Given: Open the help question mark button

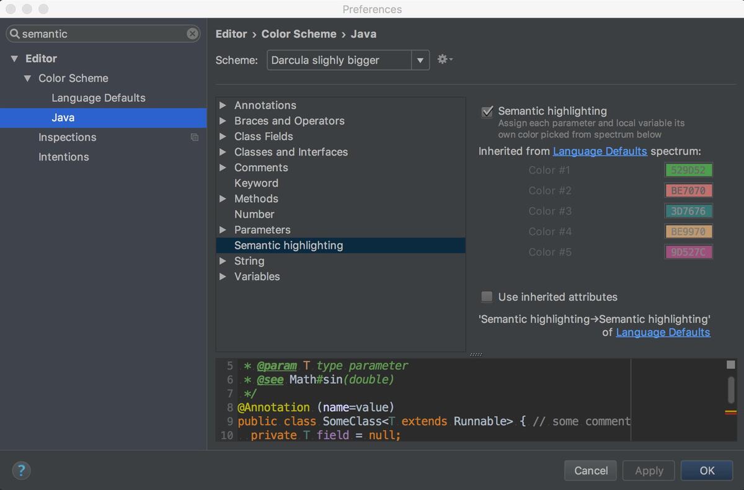Looking at the screenshot, I should 21,470.
